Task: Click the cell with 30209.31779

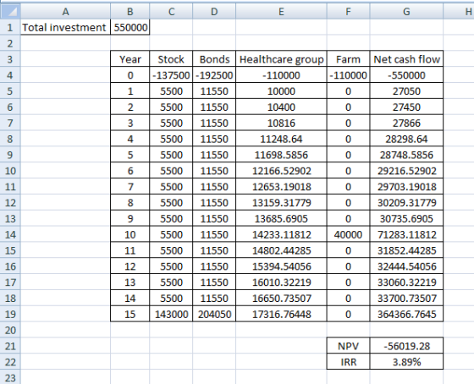Action: (406, 202)
